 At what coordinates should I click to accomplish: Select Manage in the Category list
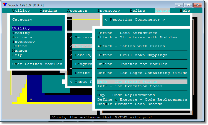[20, 51]
